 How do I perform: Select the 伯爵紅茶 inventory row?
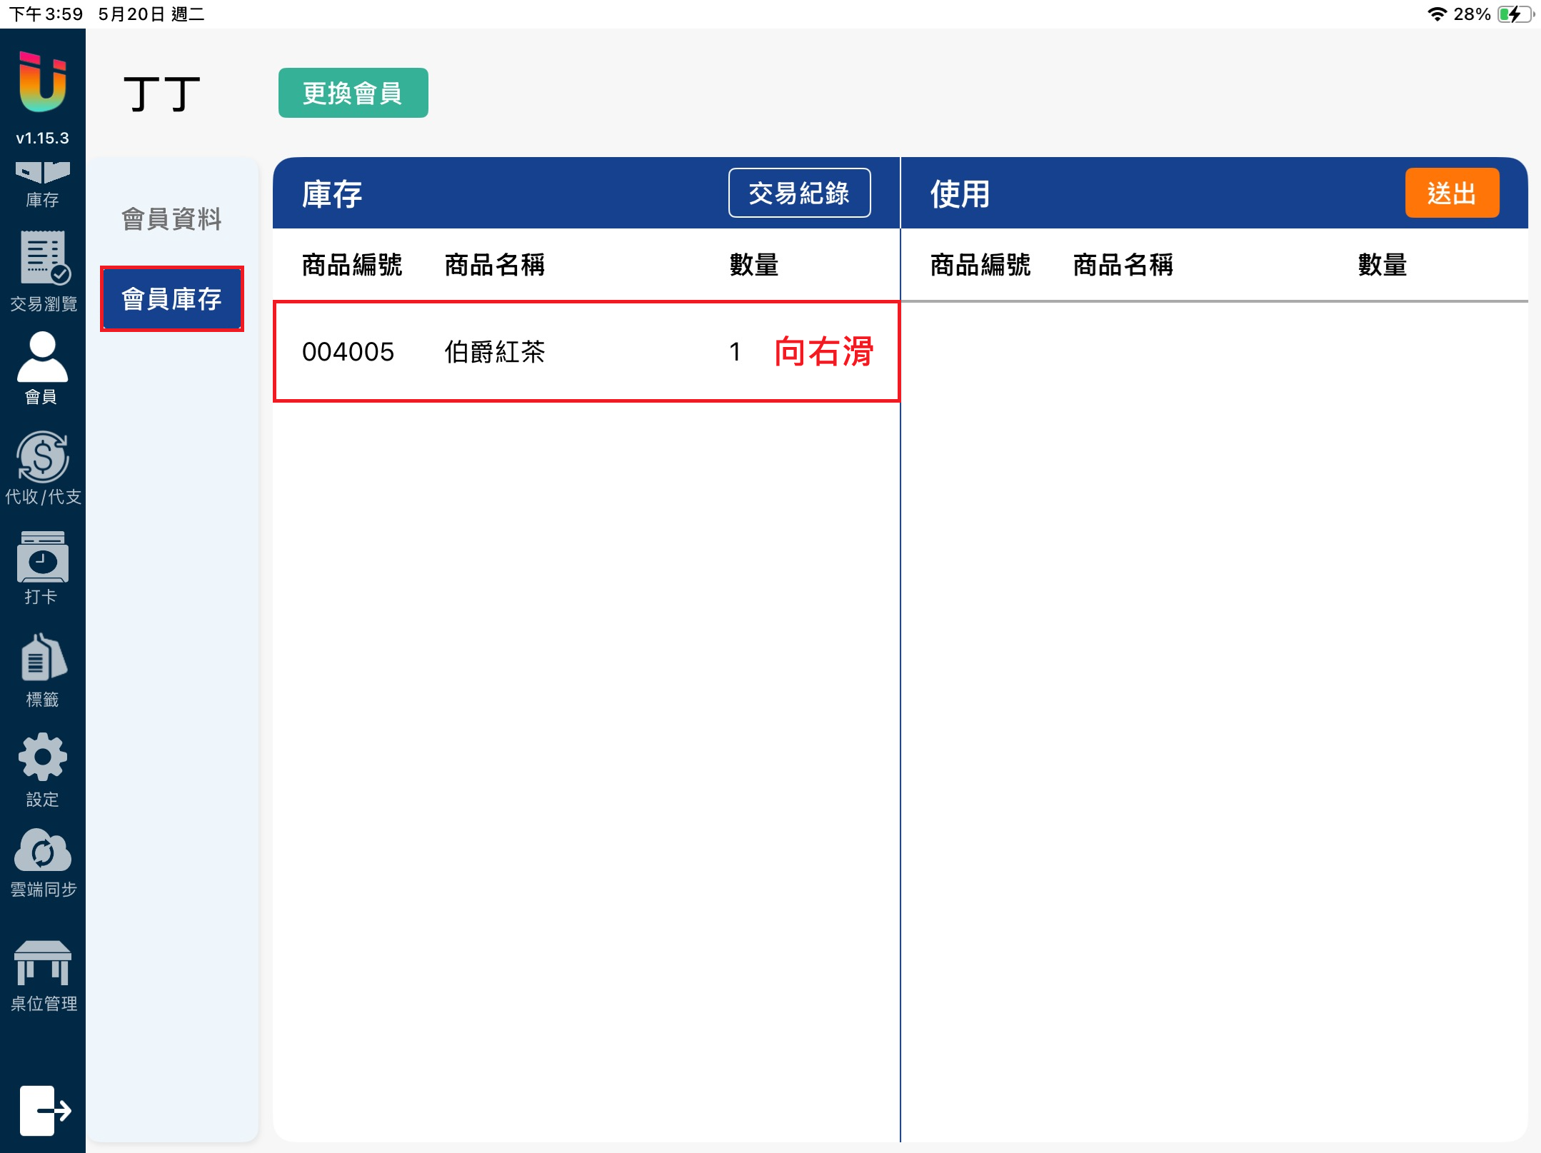tap(586, 351)
